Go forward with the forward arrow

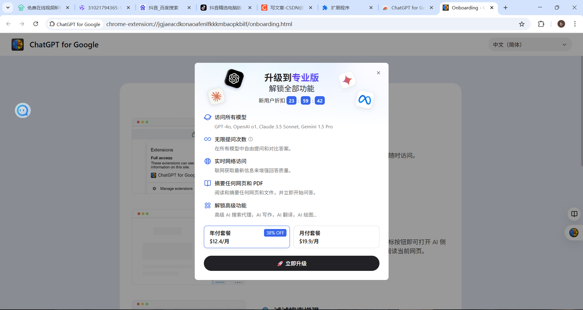(x=22, y=24)
